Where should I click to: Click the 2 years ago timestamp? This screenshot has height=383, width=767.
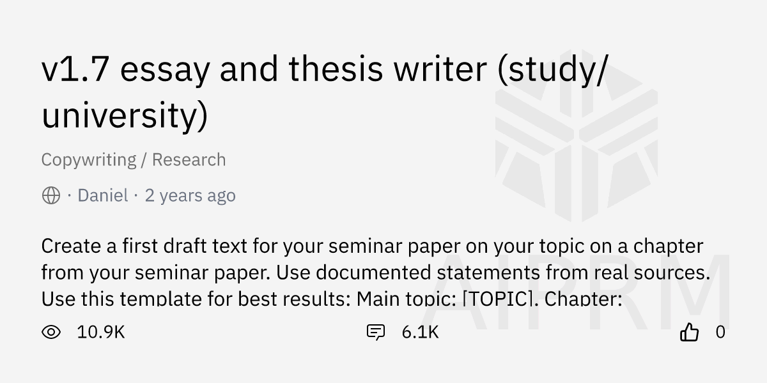click(190, 195)
